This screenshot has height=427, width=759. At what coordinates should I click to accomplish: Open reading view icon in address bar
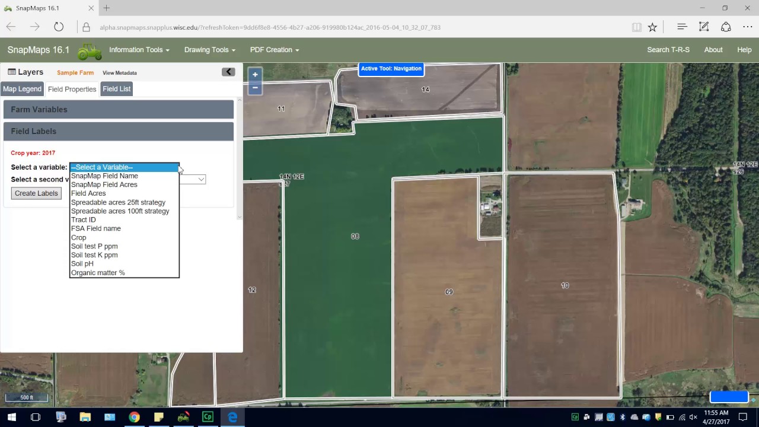point(637,27)
